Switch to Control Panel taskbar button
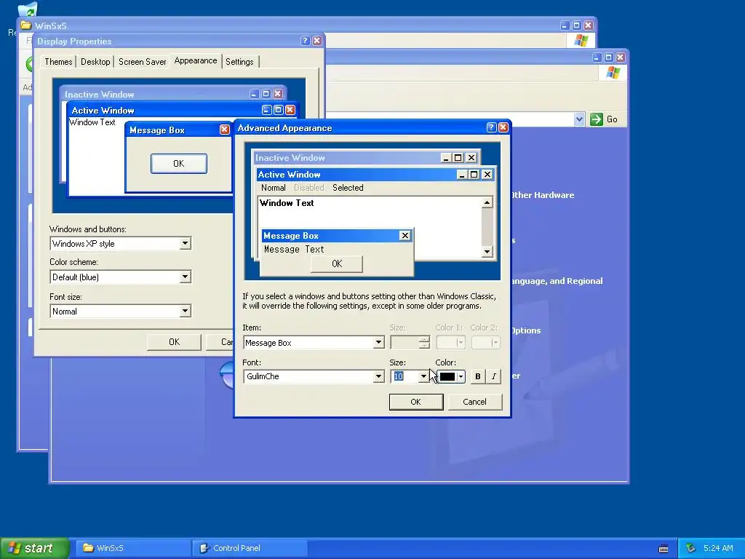The image size is (745, 559). click(x=250, y=548)
